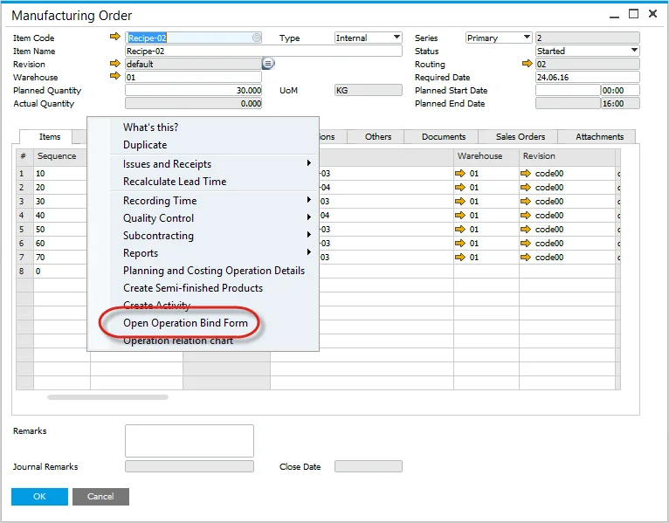This screenshot has height=523, width=669.
Task: Click row 7 Warehouse link arrow
Action: pyautogui.click(x=460, y=258)
